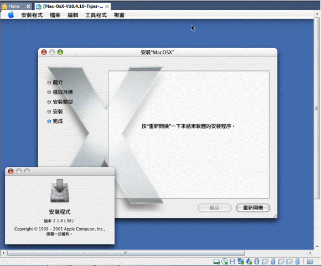Select the 簡介 step bullet
321x266 pixels.
tap(49, 83)
